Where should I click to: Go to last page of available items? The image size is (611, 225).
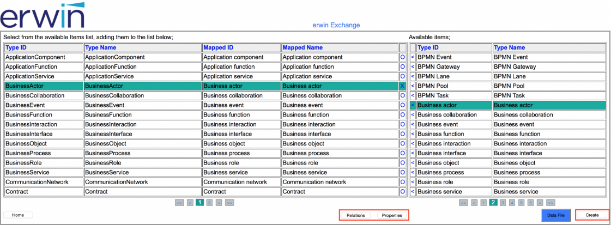tap(550, 203)
